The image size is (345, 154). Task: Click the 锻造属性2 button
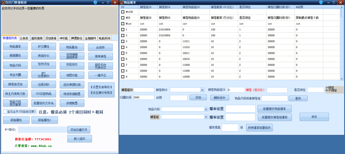pos(44,120)
